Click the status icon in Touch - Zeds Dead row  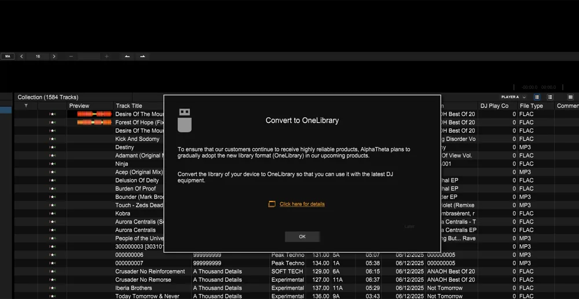coord(53,205)
